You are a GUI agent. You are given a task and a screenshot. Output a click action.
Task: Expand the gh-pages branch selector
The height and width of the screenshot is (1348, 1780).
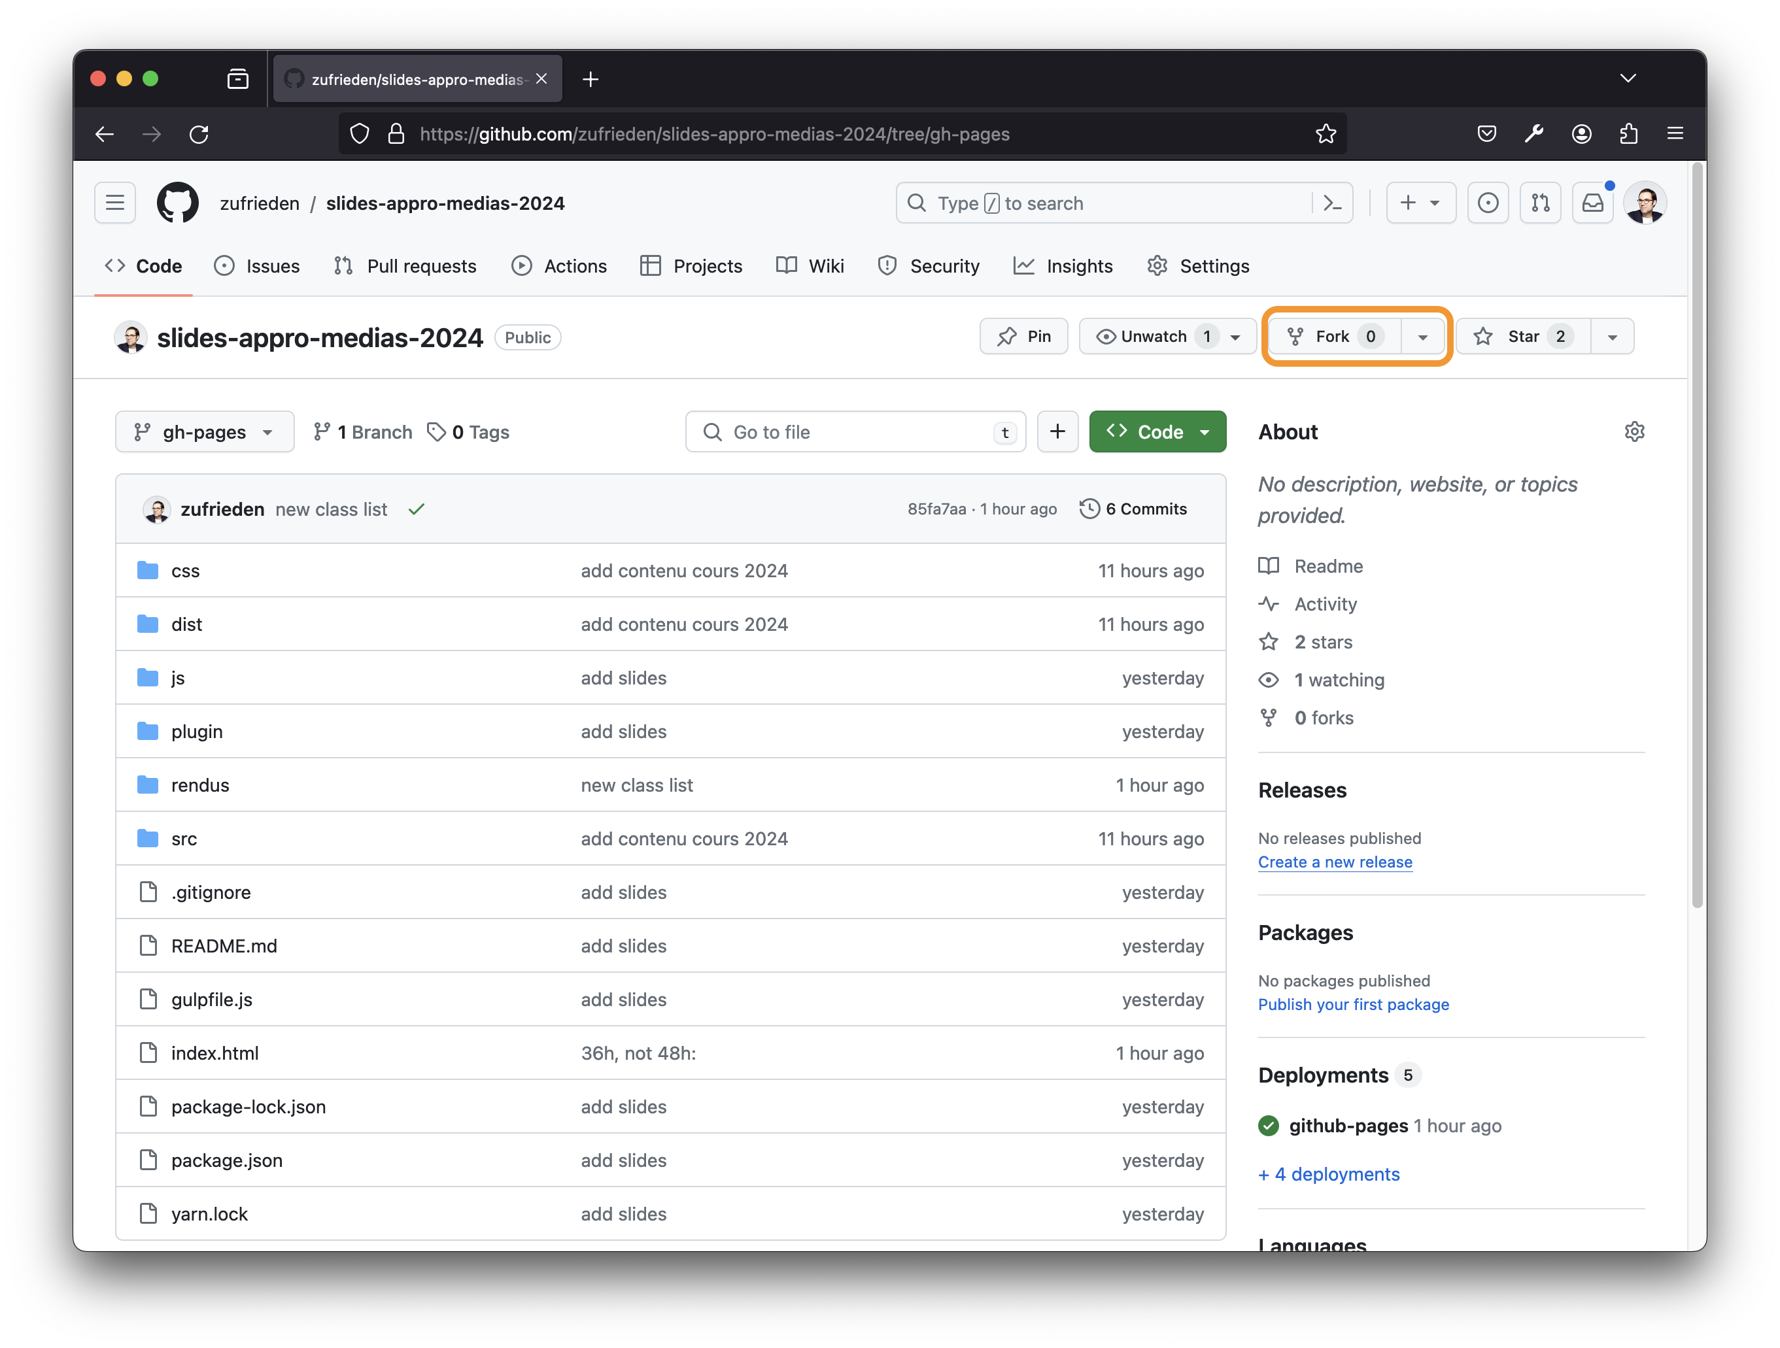click(205, 432)
